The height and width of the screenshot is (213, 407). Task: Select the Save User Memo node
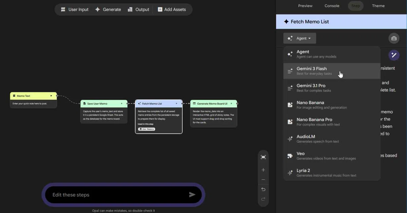(x=104, y=111)
